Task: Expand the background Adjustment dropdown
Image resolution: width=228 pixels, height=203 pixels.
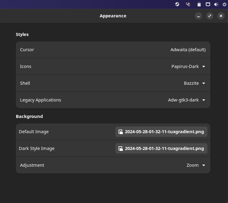Action: (x=203, y=165)
